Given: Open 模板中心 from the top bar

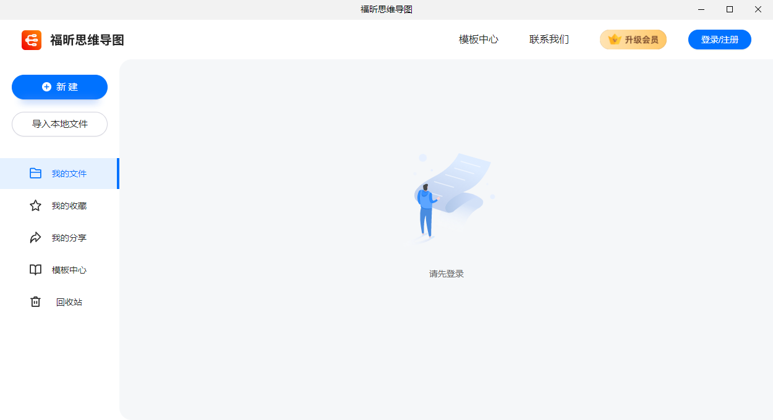Looking at the screenshot, I should 477,39.
